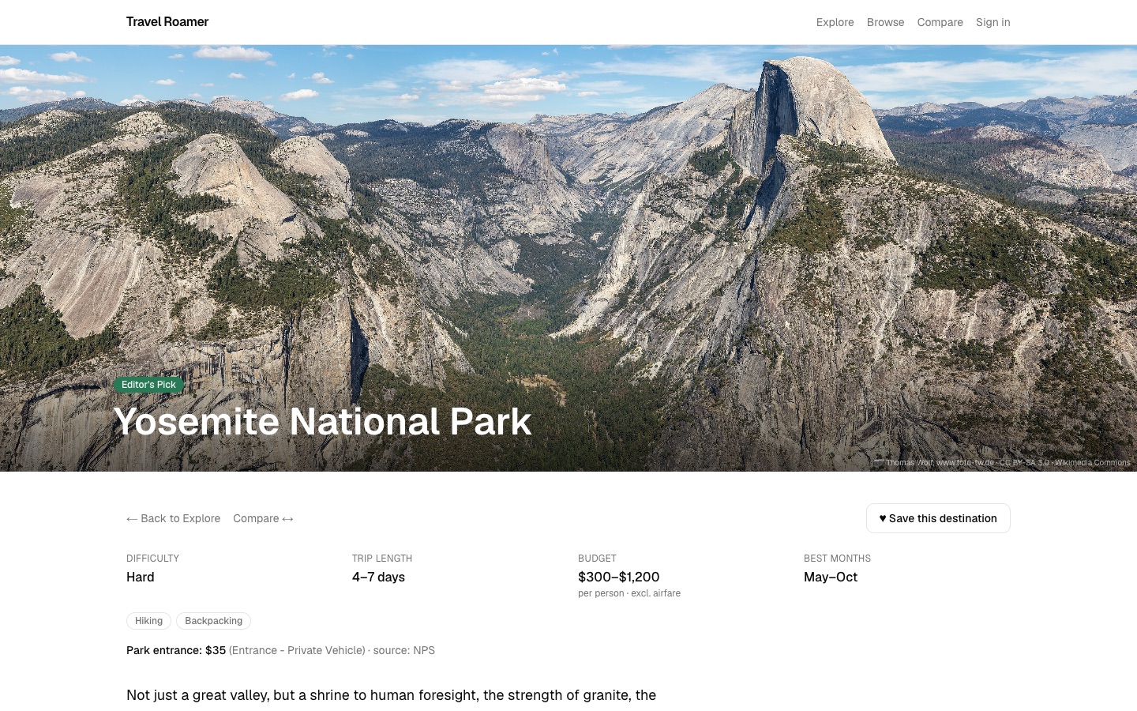Image resolution: width=1137 pixels, height=711 pixels.
Task: Open the Travel Roamer home logo
Action: (167, 22)
